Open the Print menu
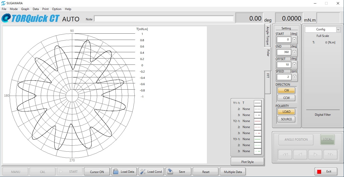Viewport: 344px width, 177px height. 46,9
